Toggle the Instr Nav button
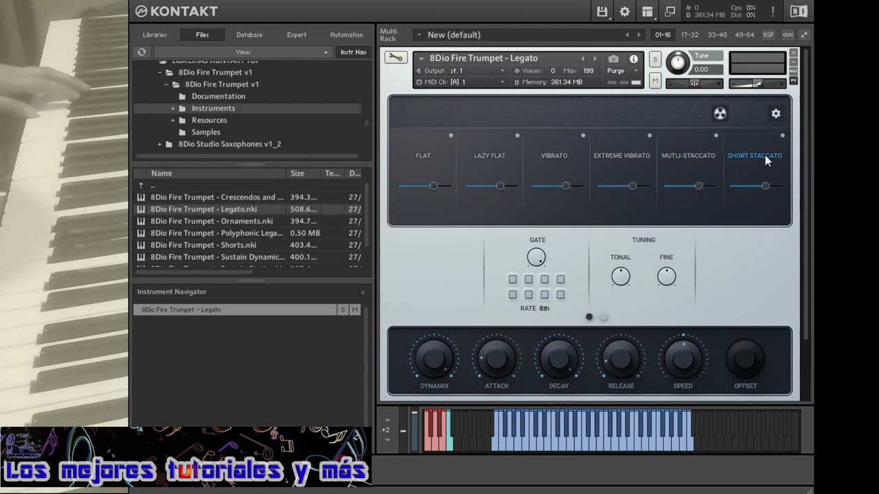The image size is (879, 494). 353,52
